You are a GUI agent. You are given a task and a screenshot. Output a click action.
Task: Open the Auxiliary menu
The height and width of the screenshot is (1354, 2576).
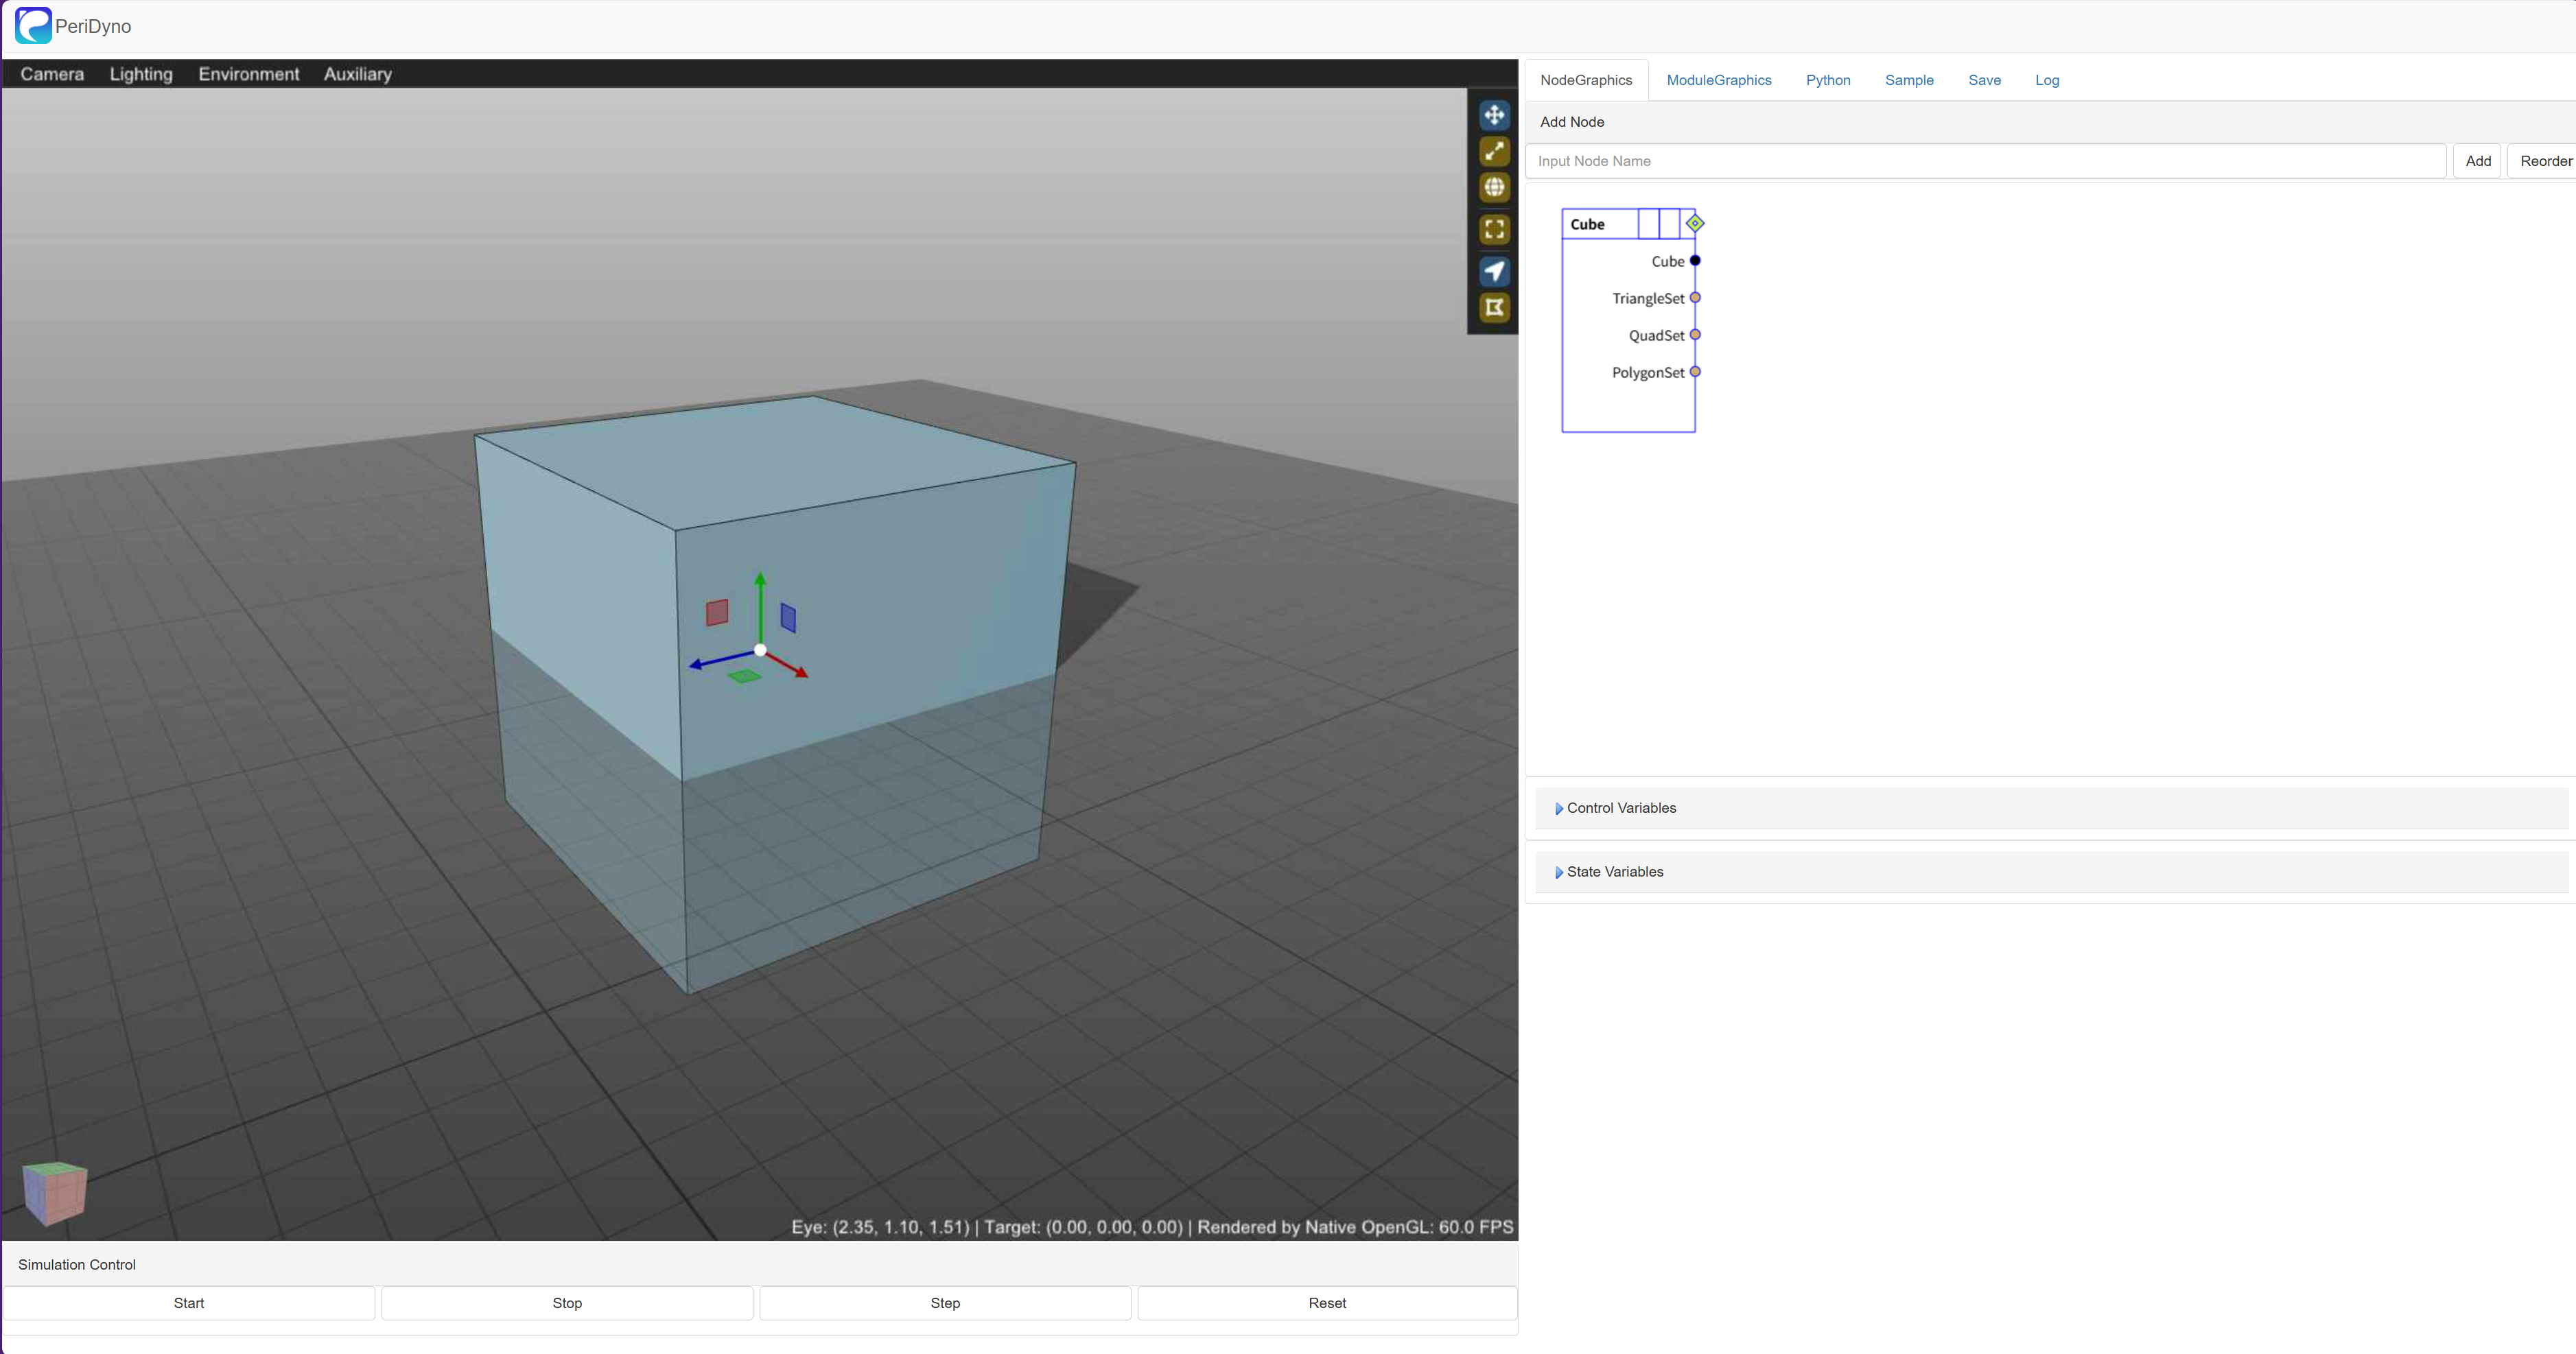coord(357,74)
